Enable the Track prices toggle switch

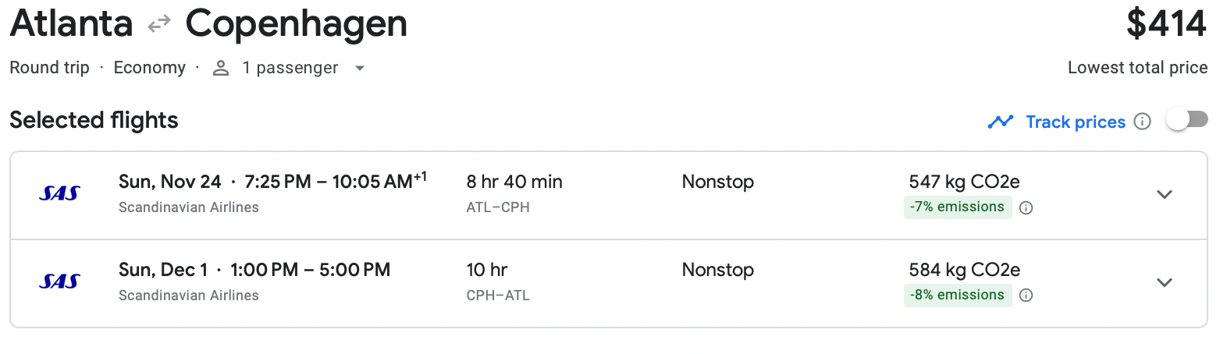[x=1186, y=120]
